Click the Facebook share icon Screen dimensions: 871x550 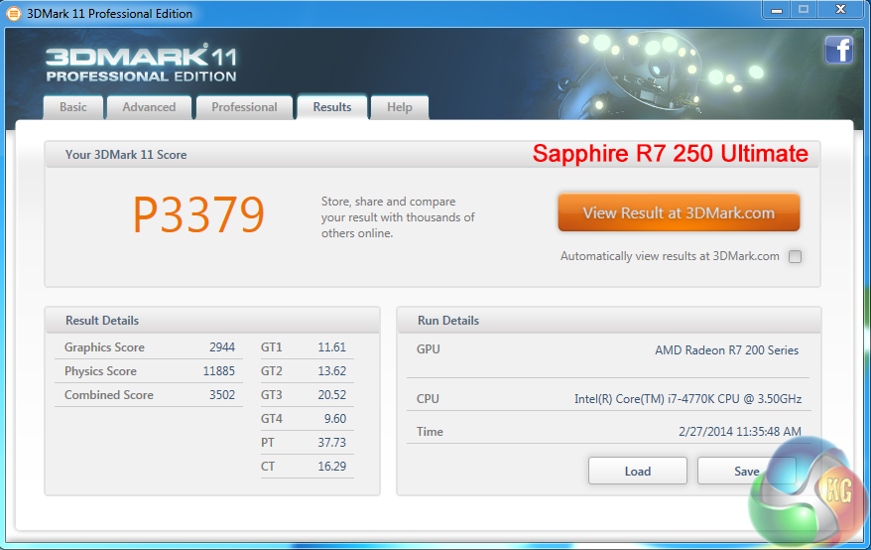[x=838, y=50]
